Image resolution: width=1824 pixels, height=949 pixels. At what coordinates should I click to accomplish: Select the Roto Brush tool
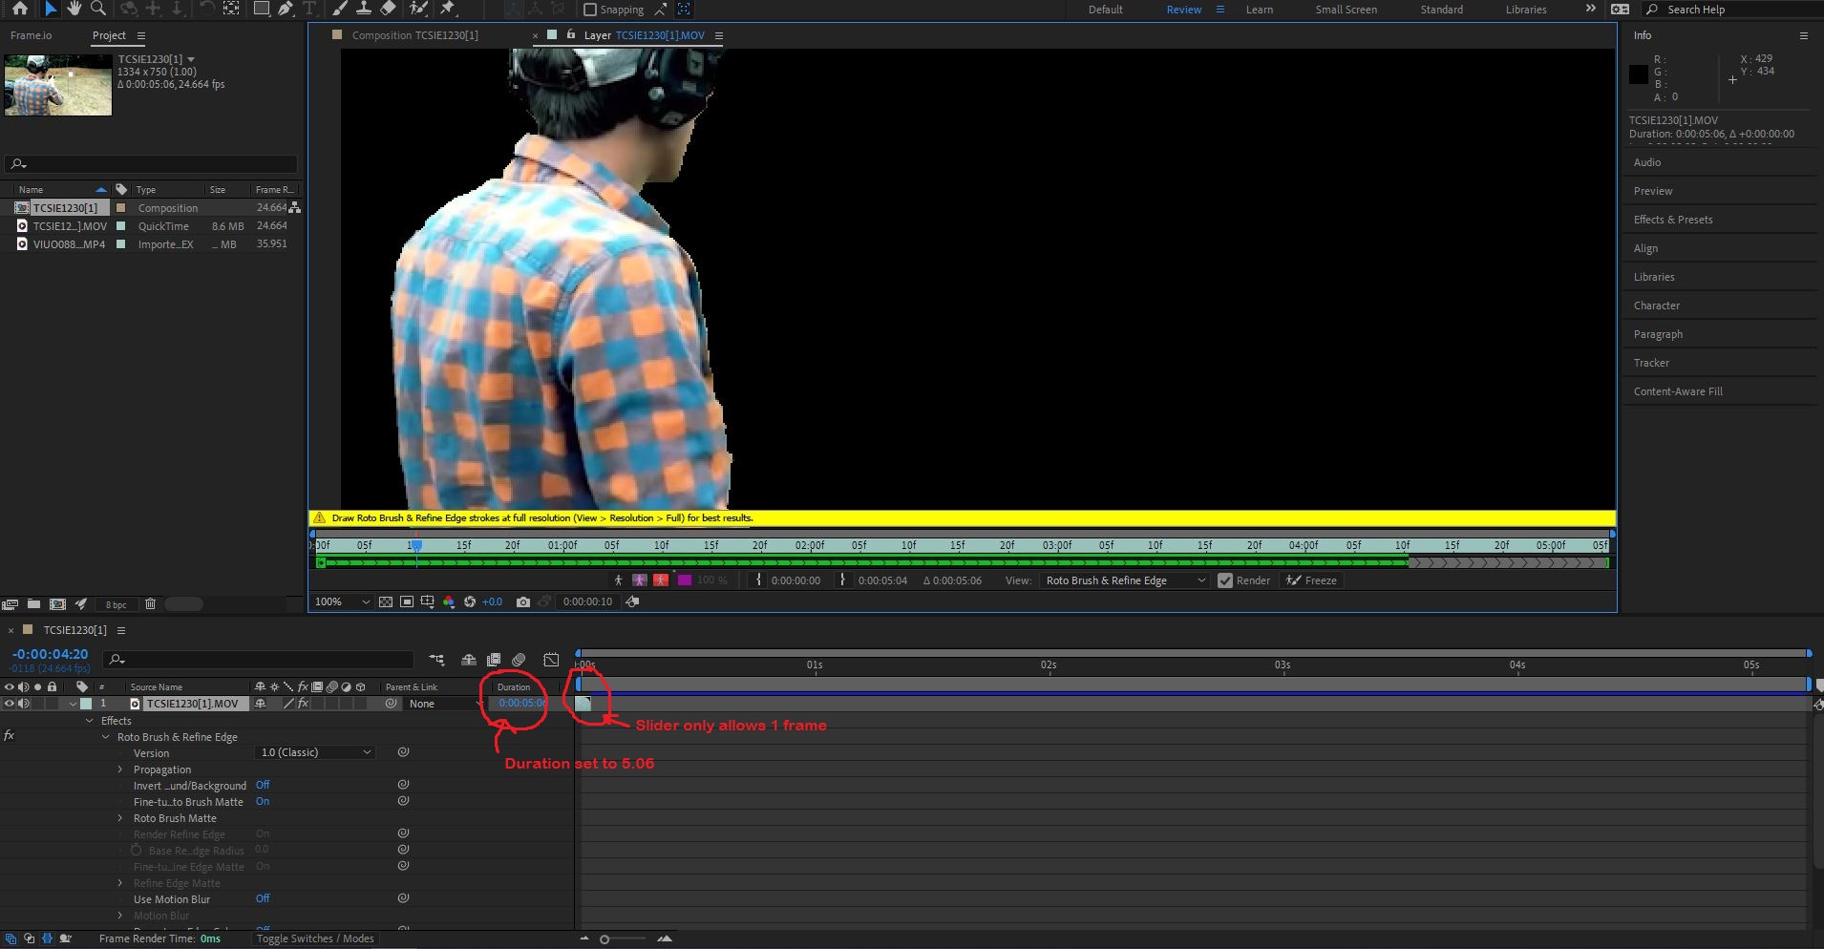point(420,9)
